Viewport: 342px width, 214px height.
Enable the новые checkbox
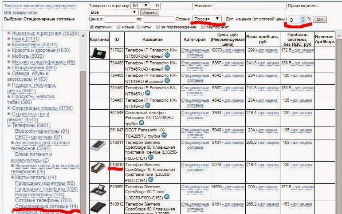pos(118,27)
